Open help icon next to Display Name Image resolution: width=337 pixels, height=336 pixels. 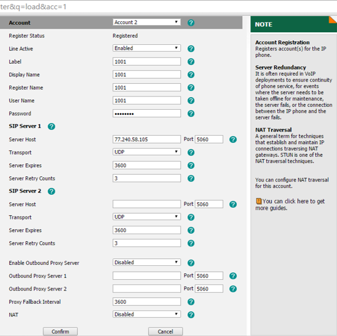coord(191,75)
